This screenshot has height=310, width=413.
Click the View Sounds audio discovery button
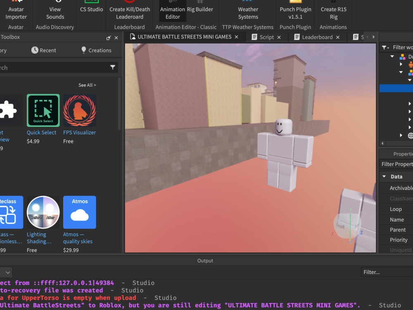(x=55, y=11)
